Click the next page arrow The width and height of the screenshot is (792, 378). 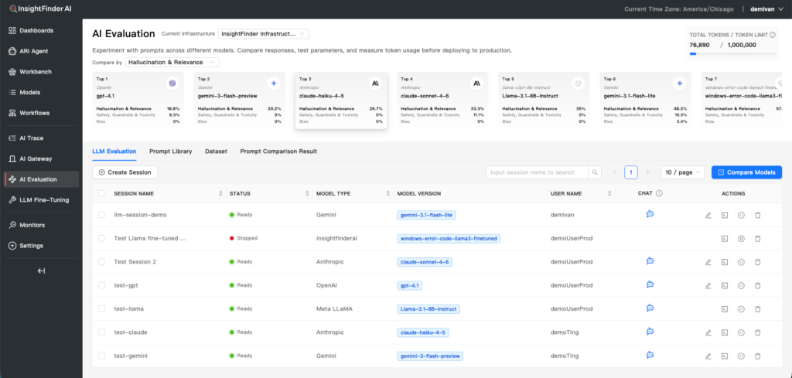point(647,172)
